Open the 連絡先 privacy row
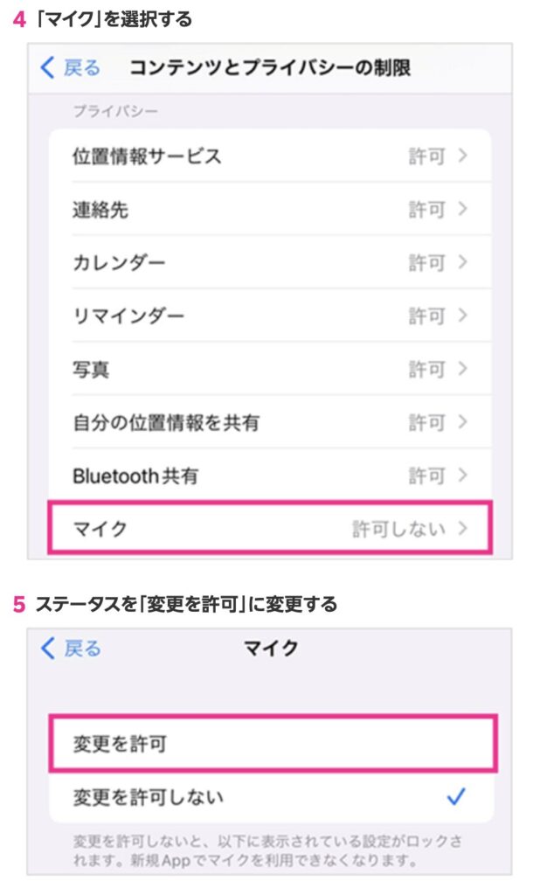Viewport: 533px width, 895px height. 100,210
